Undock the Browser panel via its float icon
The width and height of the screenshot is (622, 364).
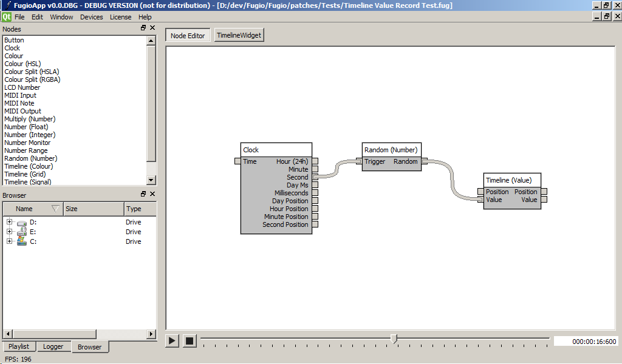(144, 194)
